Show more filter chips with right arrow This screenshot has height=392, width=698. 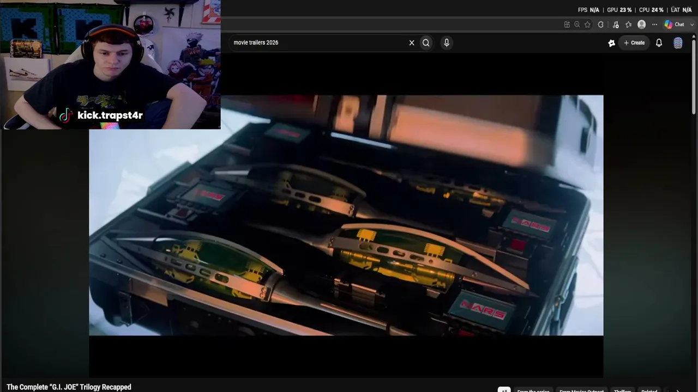(x=678, y=390)
